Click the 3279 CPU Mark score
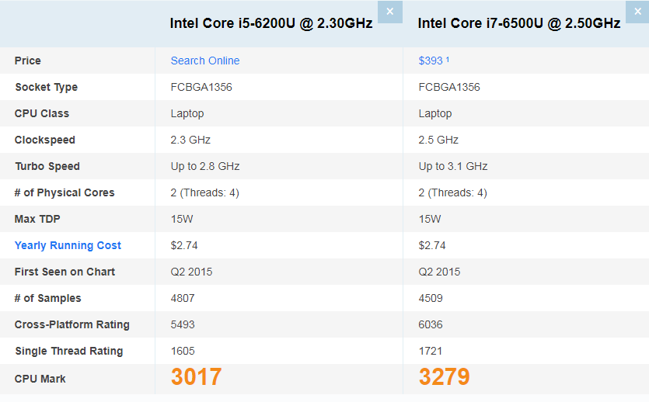649x402 pixels. (444, 377)
